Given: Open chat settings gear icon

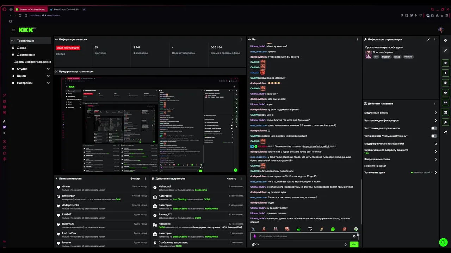Looking at the screenshot, I should point(345,245).
